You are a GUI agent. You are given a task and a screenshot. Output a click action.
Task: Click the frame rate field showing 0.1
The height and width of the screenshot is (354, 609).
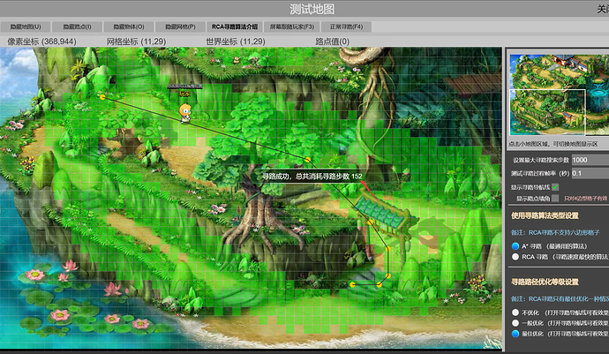coord(590,173)
